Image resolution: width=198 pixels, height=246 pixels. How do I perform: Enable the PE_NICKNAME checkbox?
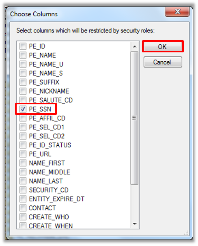coord(23,91)
